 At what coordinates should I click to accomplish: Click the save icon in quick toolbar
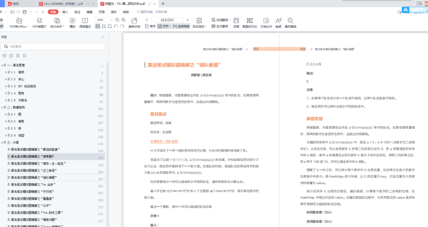coord(18,12)
